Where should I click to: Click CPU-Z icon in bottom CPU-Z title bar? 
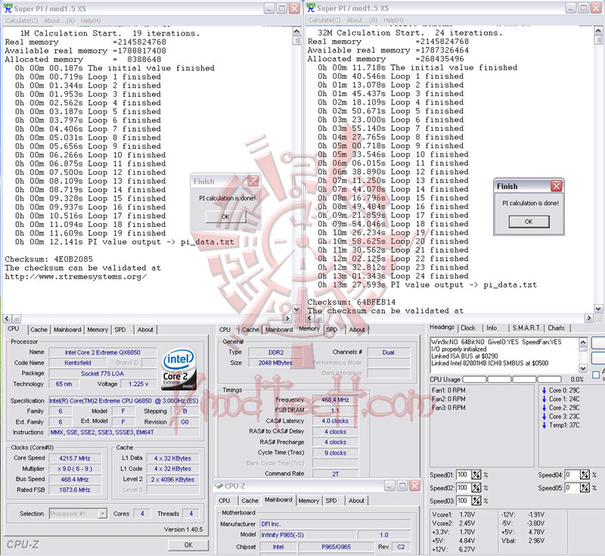219,486
